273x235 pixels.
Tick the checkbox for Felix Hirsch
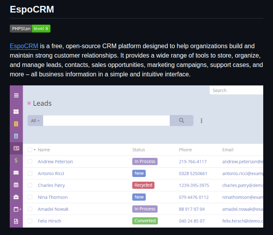coord(30,221)
